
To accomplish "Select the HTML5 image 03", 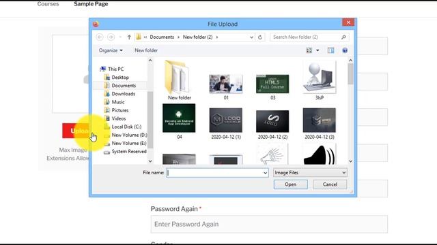I will click(272, 86).
